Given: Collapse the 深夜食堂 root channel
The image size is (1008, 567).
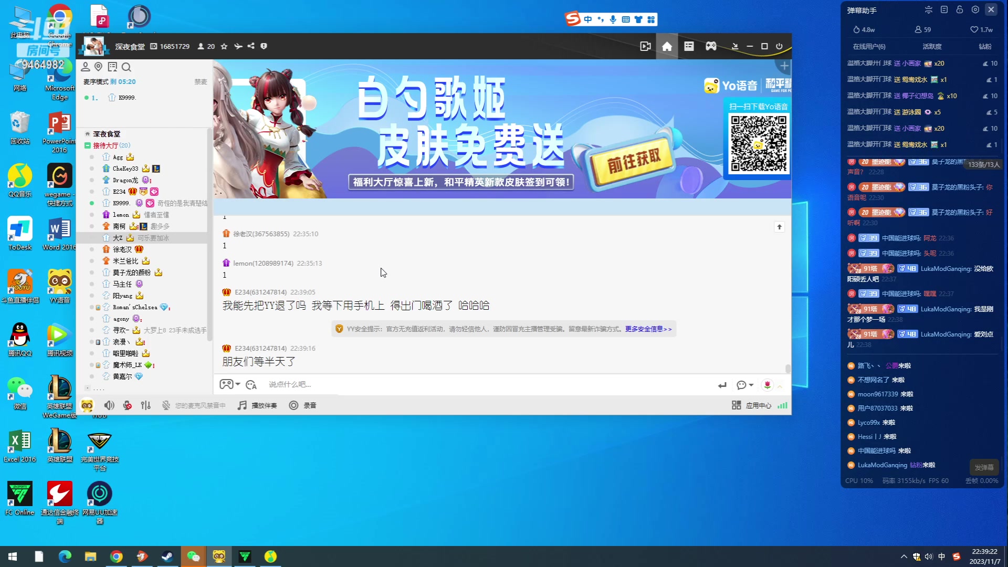Looking at the screenshot, I should tap(88, 134).
